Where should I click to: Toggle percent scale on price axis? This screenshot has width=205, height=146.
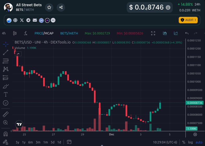coord(184,142)
